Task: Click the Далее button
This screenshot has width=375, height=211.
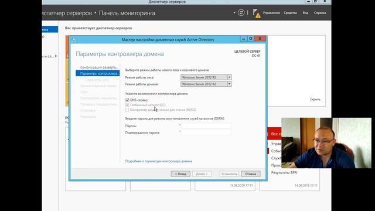Action: pyautogui.click(x=202, y=174)
